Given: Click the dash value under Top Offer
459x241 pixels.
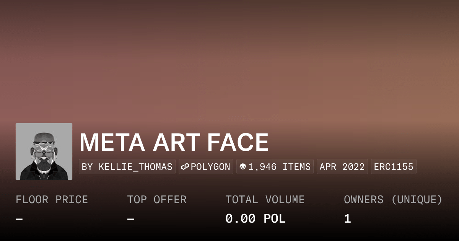Looking at the screenshot, I should [130, 219].
